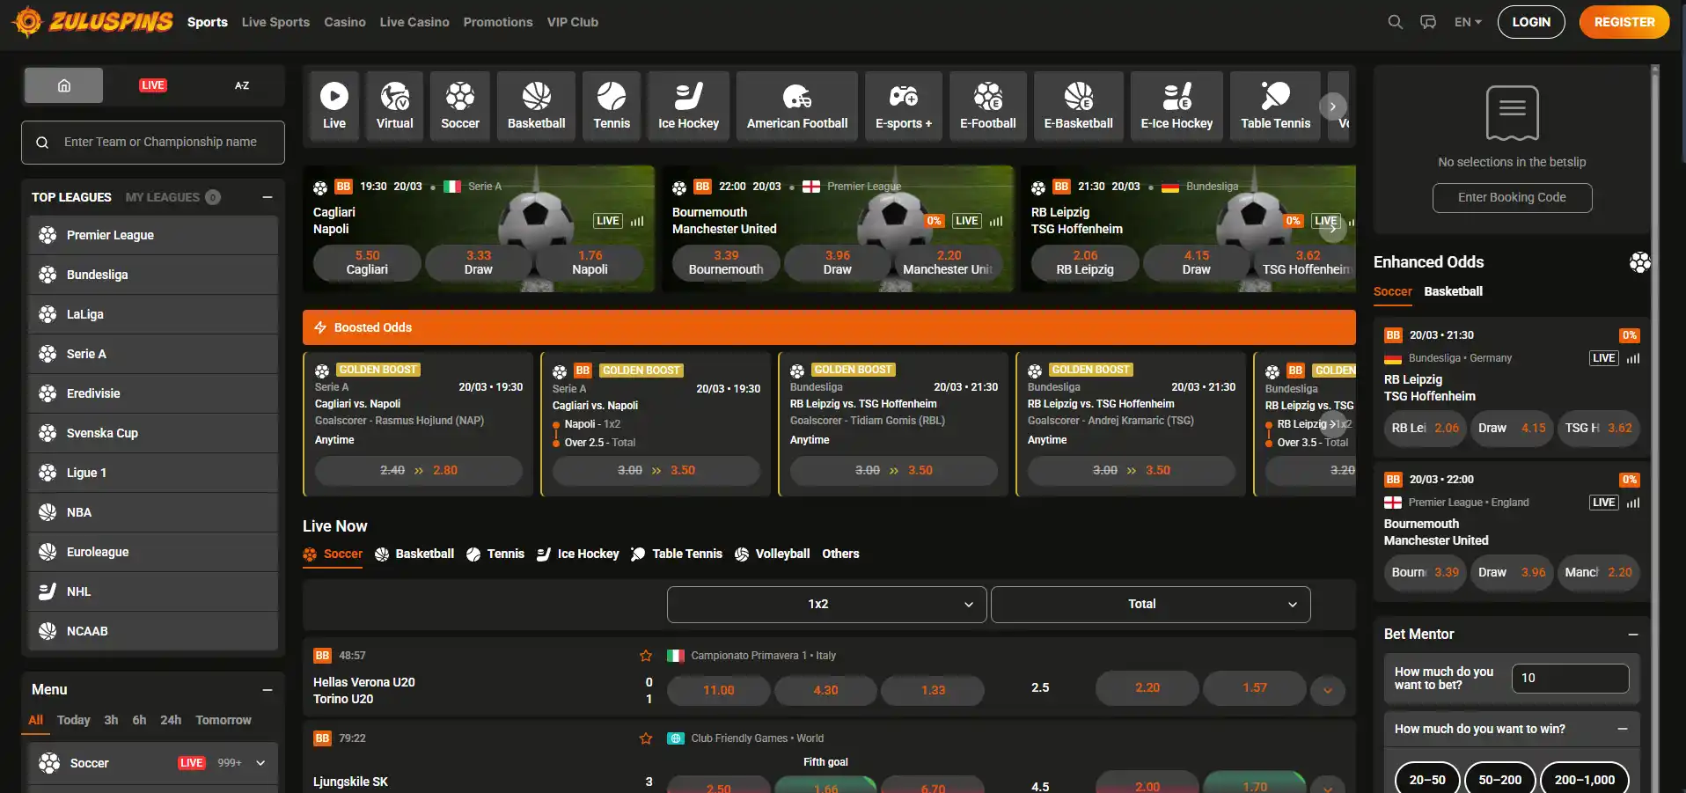The width and height of the screenshot is (1686, 793).
Task: Collapse the Top Leagues panel
Action: [x=268, y=197]
